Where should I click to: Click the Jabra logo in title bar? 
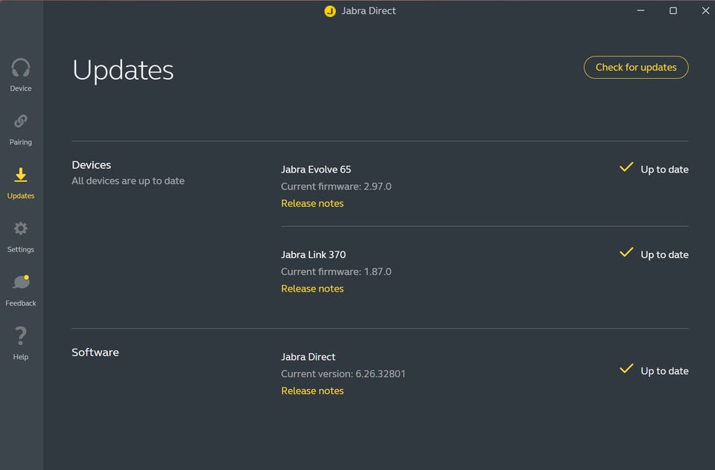click(330, 11)
